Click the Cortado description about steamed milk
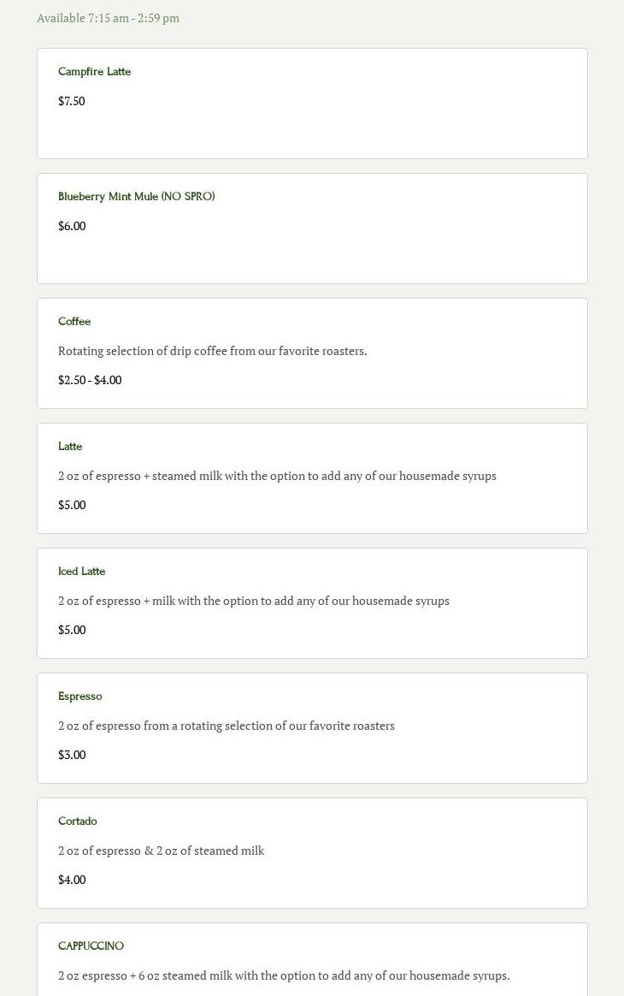 [161, 851]
